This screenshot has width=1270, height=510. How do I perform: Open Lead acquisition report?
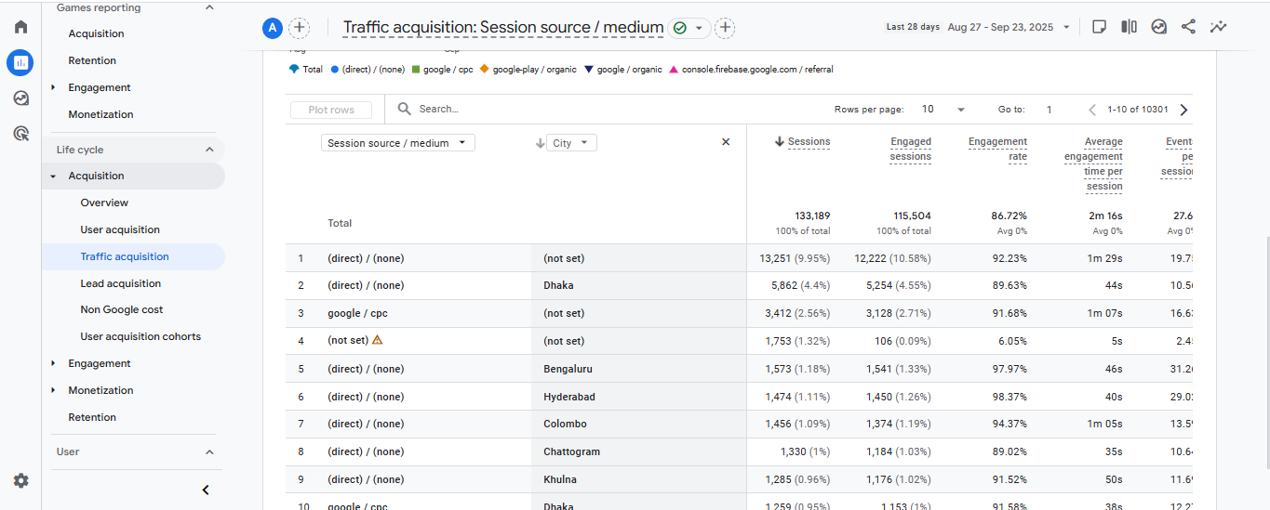click(x=120, y=283)
